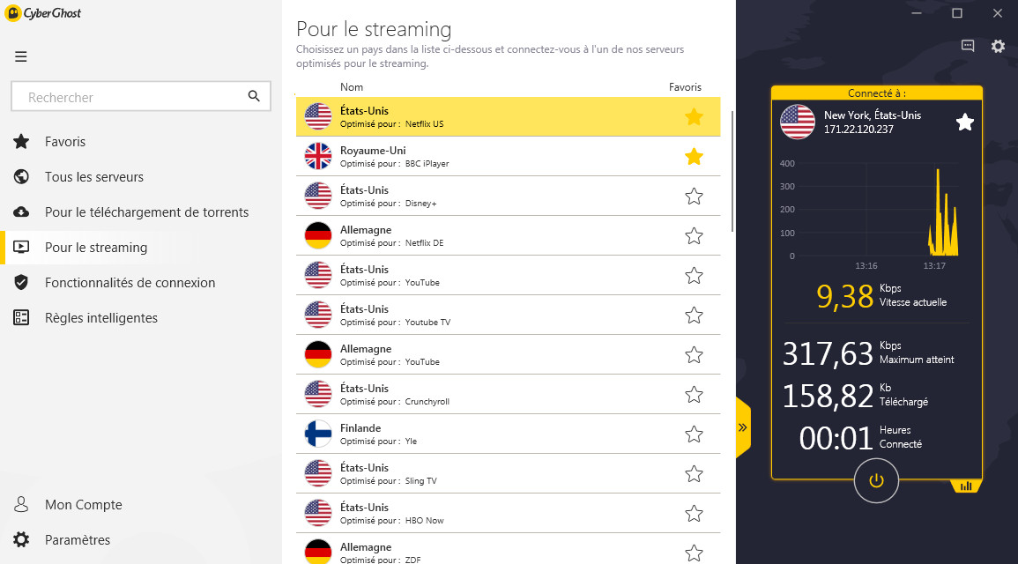The height and width of the screenshot is (564, 1018).
Task: Select the Sling TV server row
Action: pos(508,474)
